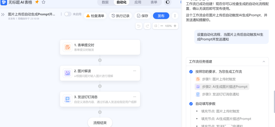The image size is (275, 127).
Task: Click 填充节点: AI生成图片描述Prompt
Action: tap(226, 119)
